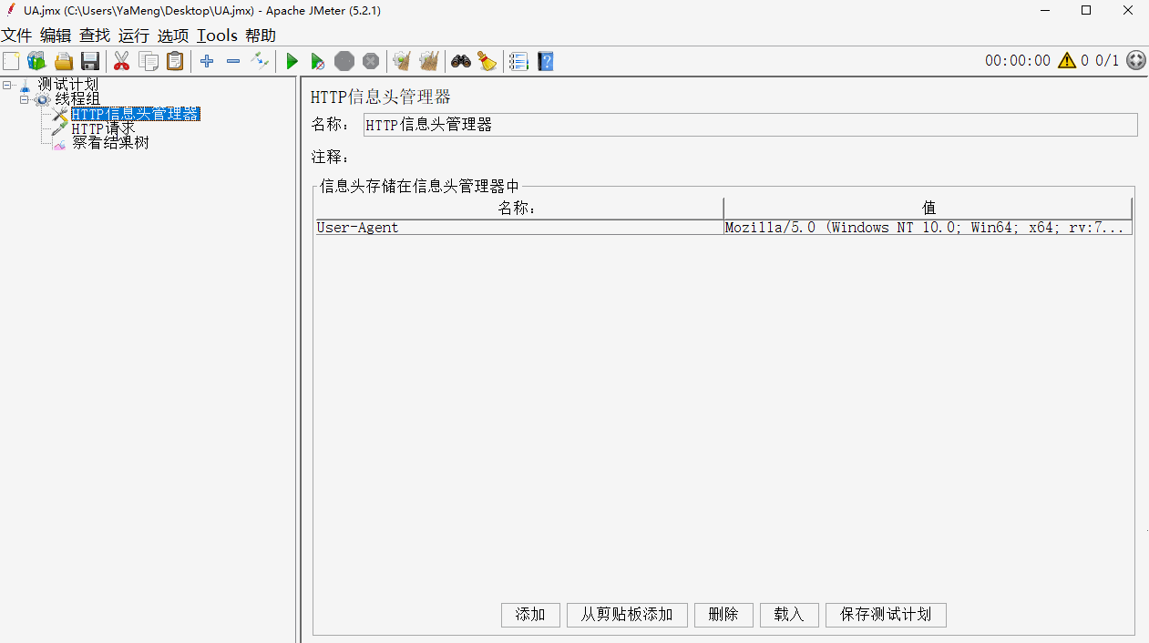Image resolution: width=1149 pixels, height=643 pixels.
Task: Click the User-Agent table cell
Action: click(x=518, y=228)
